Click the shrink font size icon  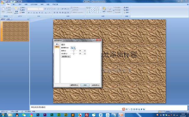point(48,9)
